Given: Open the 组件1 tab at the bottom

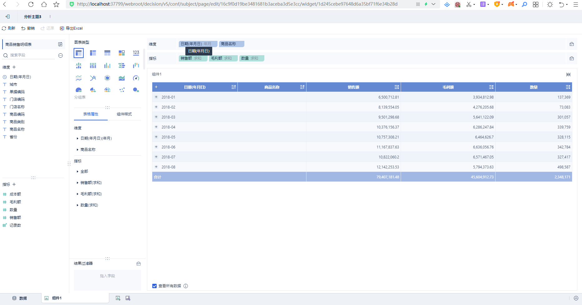Looking at the screenshot, I should [x=75, y=298].
